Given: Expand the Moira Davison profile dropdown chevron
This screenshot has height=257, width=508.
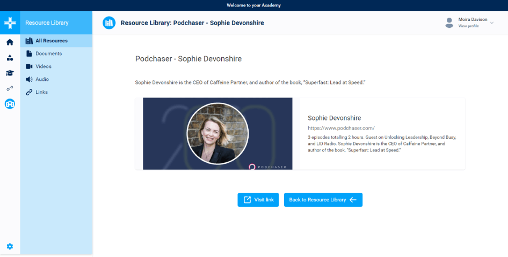Looking at the screenshot, I should [x=492, y=22].
